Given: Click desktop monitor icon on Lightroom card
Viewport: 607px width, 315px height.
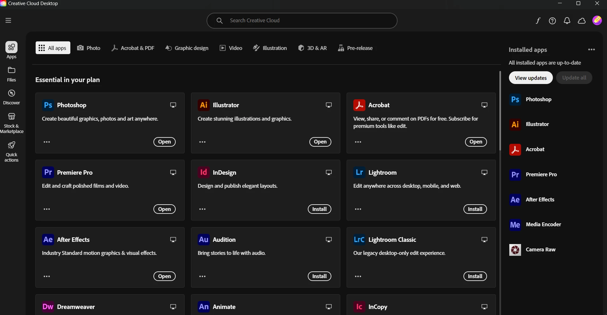Looking at the screenshot, I should coord(484,172).
